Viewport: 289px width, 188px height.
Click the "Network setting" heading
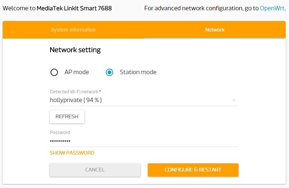point(75,50)
